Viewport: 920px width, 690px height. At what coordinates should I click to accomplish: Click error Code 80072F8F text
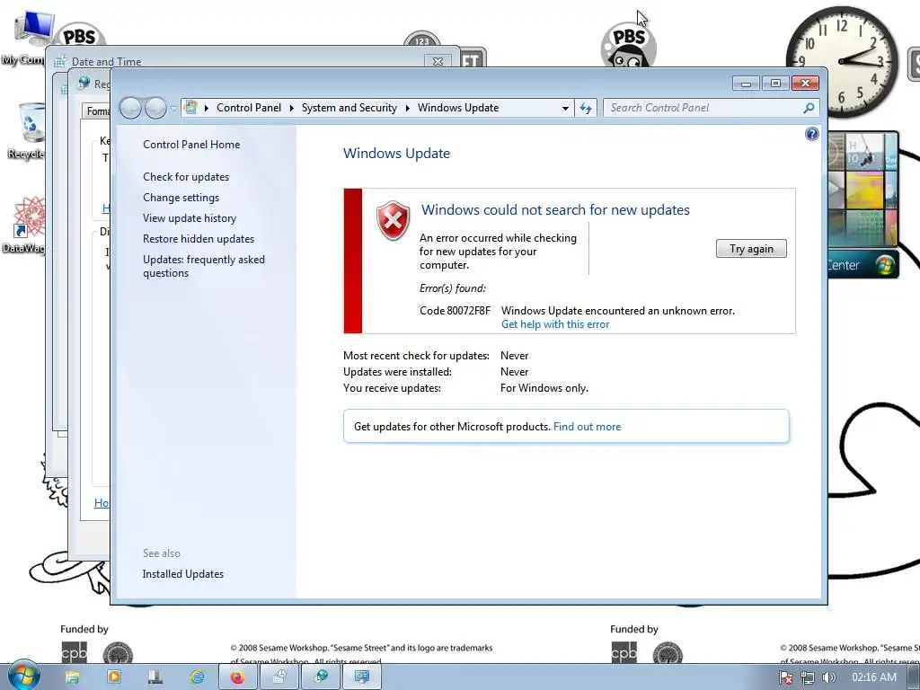pos(455,310)
